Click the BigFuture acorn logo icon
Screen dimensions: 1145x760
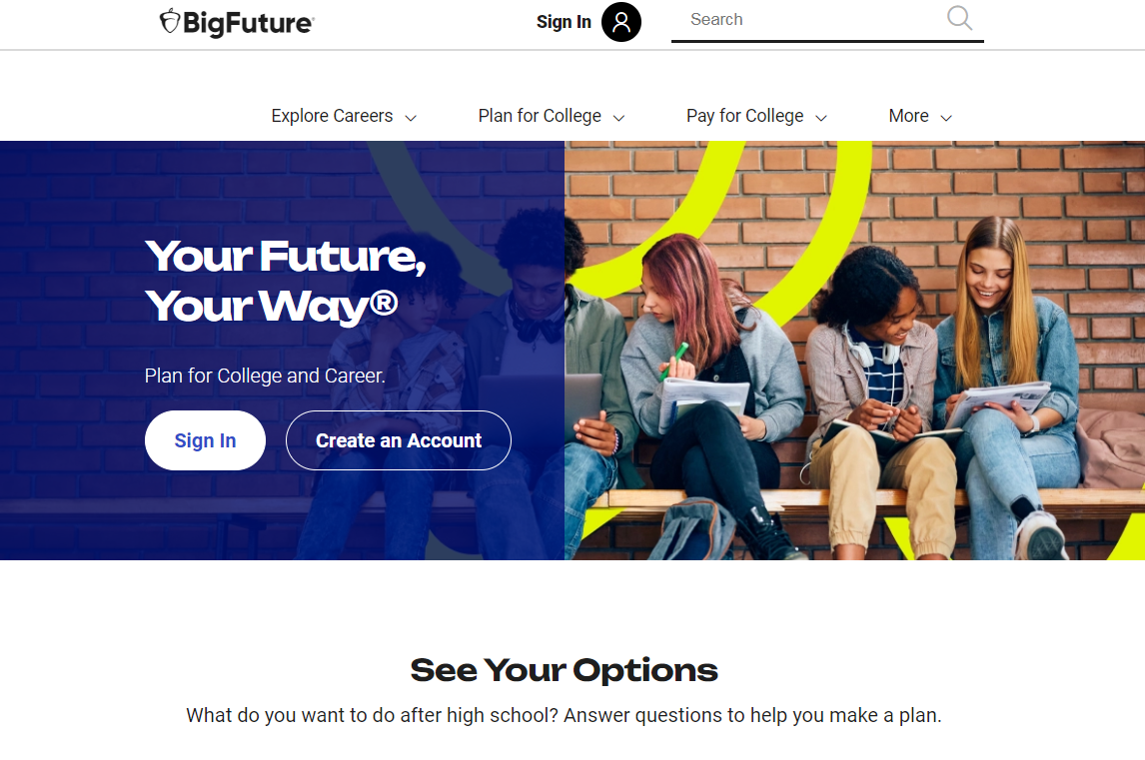170,21
